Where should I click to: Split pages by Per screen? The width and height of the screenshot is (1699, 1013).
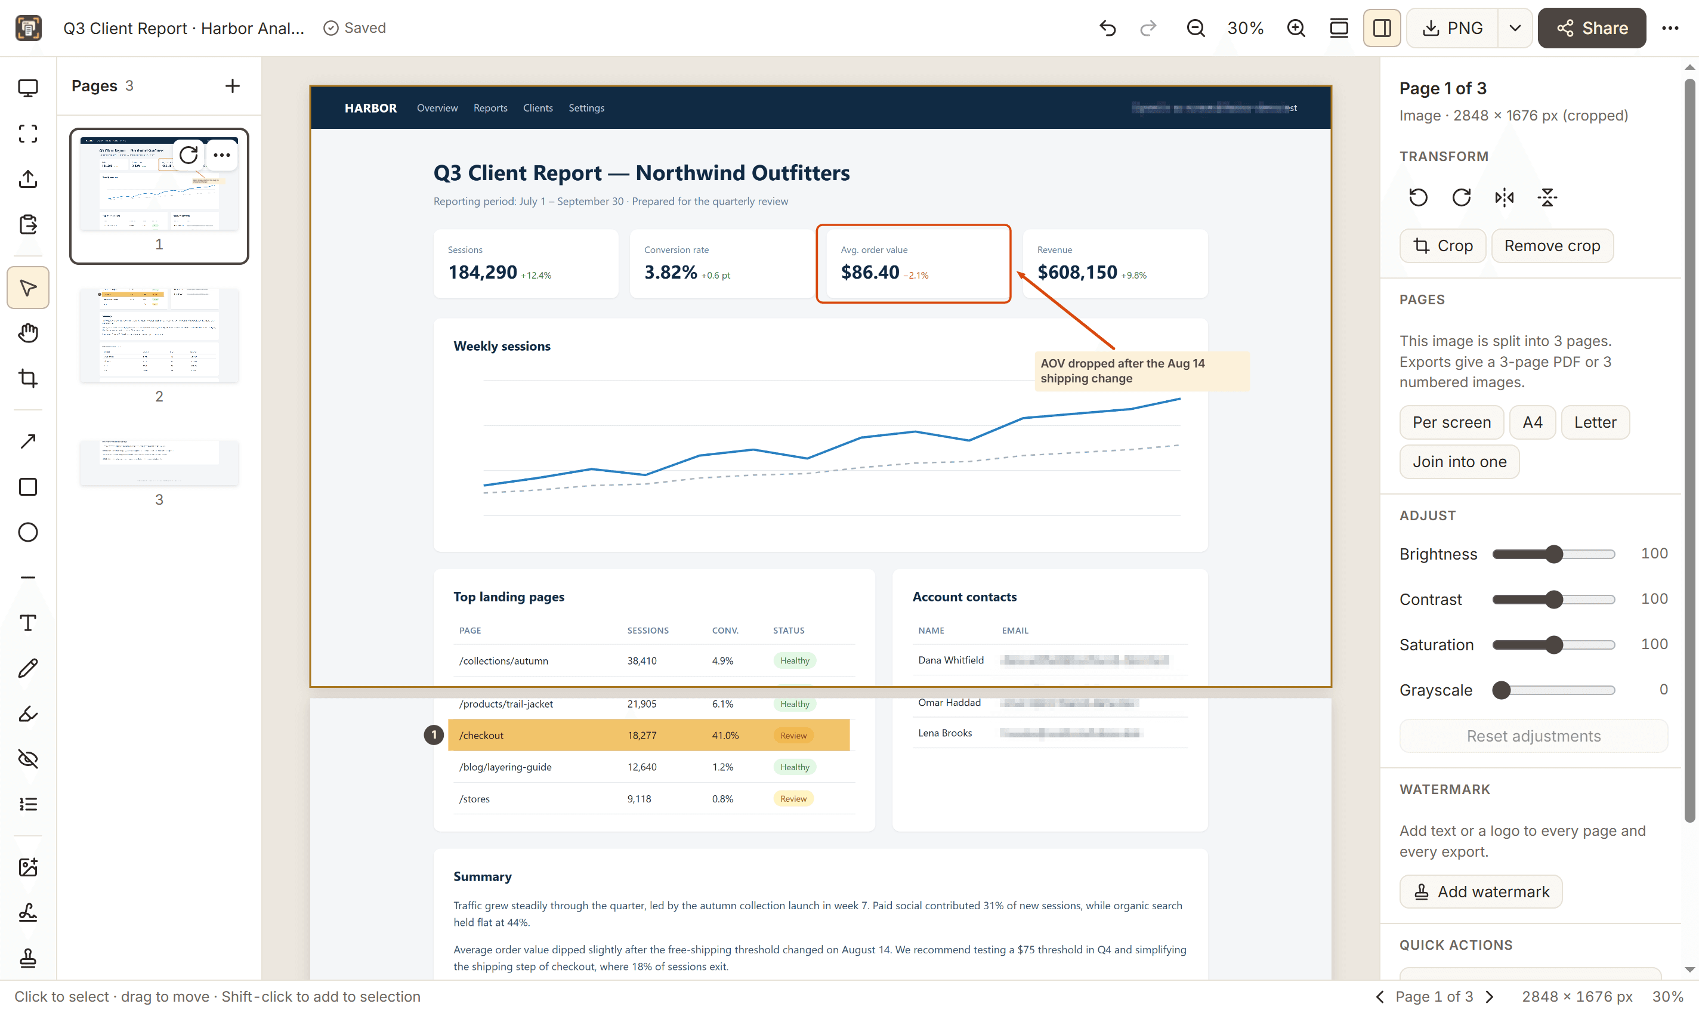(x=1451, y=422)
